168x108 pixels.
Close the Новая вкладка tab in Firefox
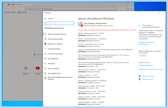pyautogui.click(x=32, y=4)
